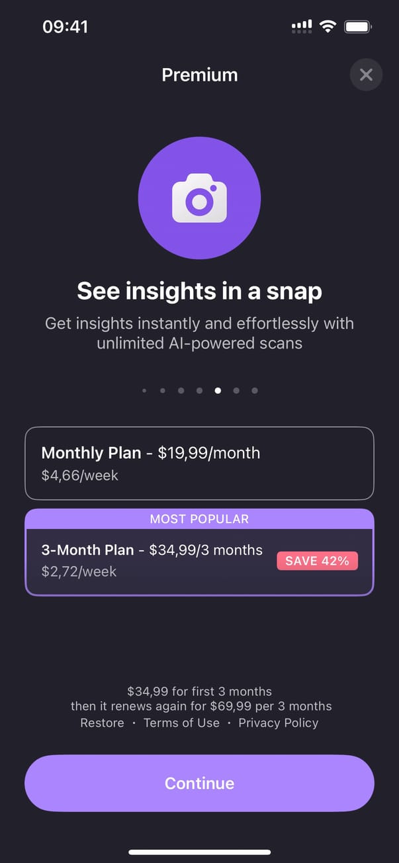
Task: Tap the Restore link
Action: pos(102,723)
